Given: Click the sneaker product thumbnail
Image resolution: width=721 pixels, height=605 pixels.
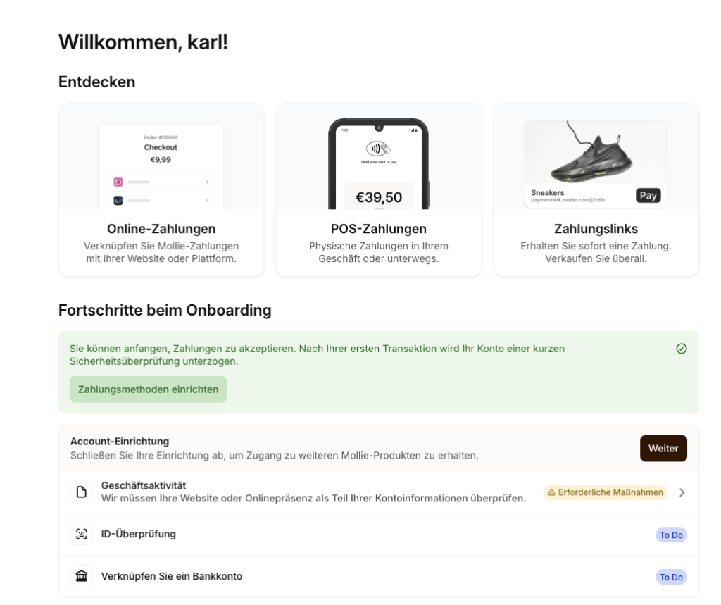Looking at the screenshot, I should (595, 154).
